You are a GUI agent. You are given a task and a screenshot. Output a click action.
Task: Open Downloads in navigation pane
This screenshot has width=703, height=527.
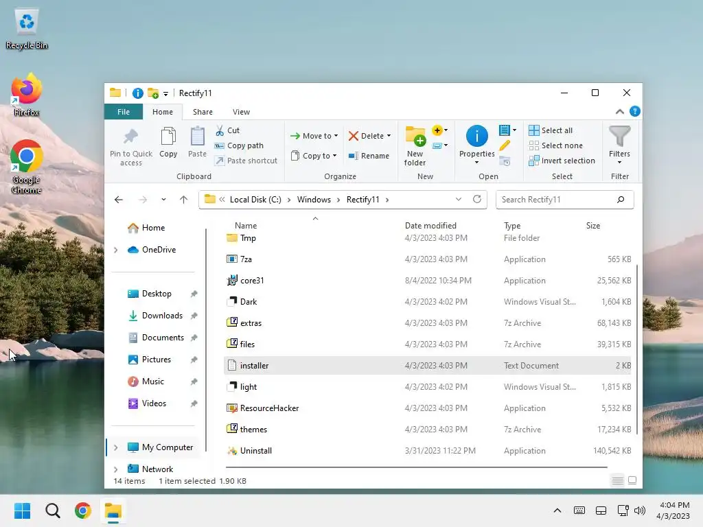[162, 316]
